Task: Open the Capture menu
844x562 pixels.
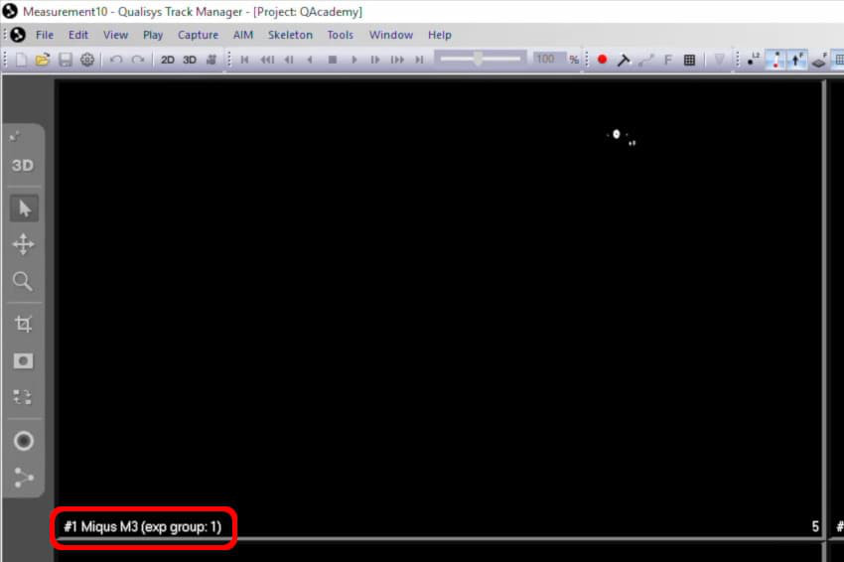Action: tap(198, 35)
